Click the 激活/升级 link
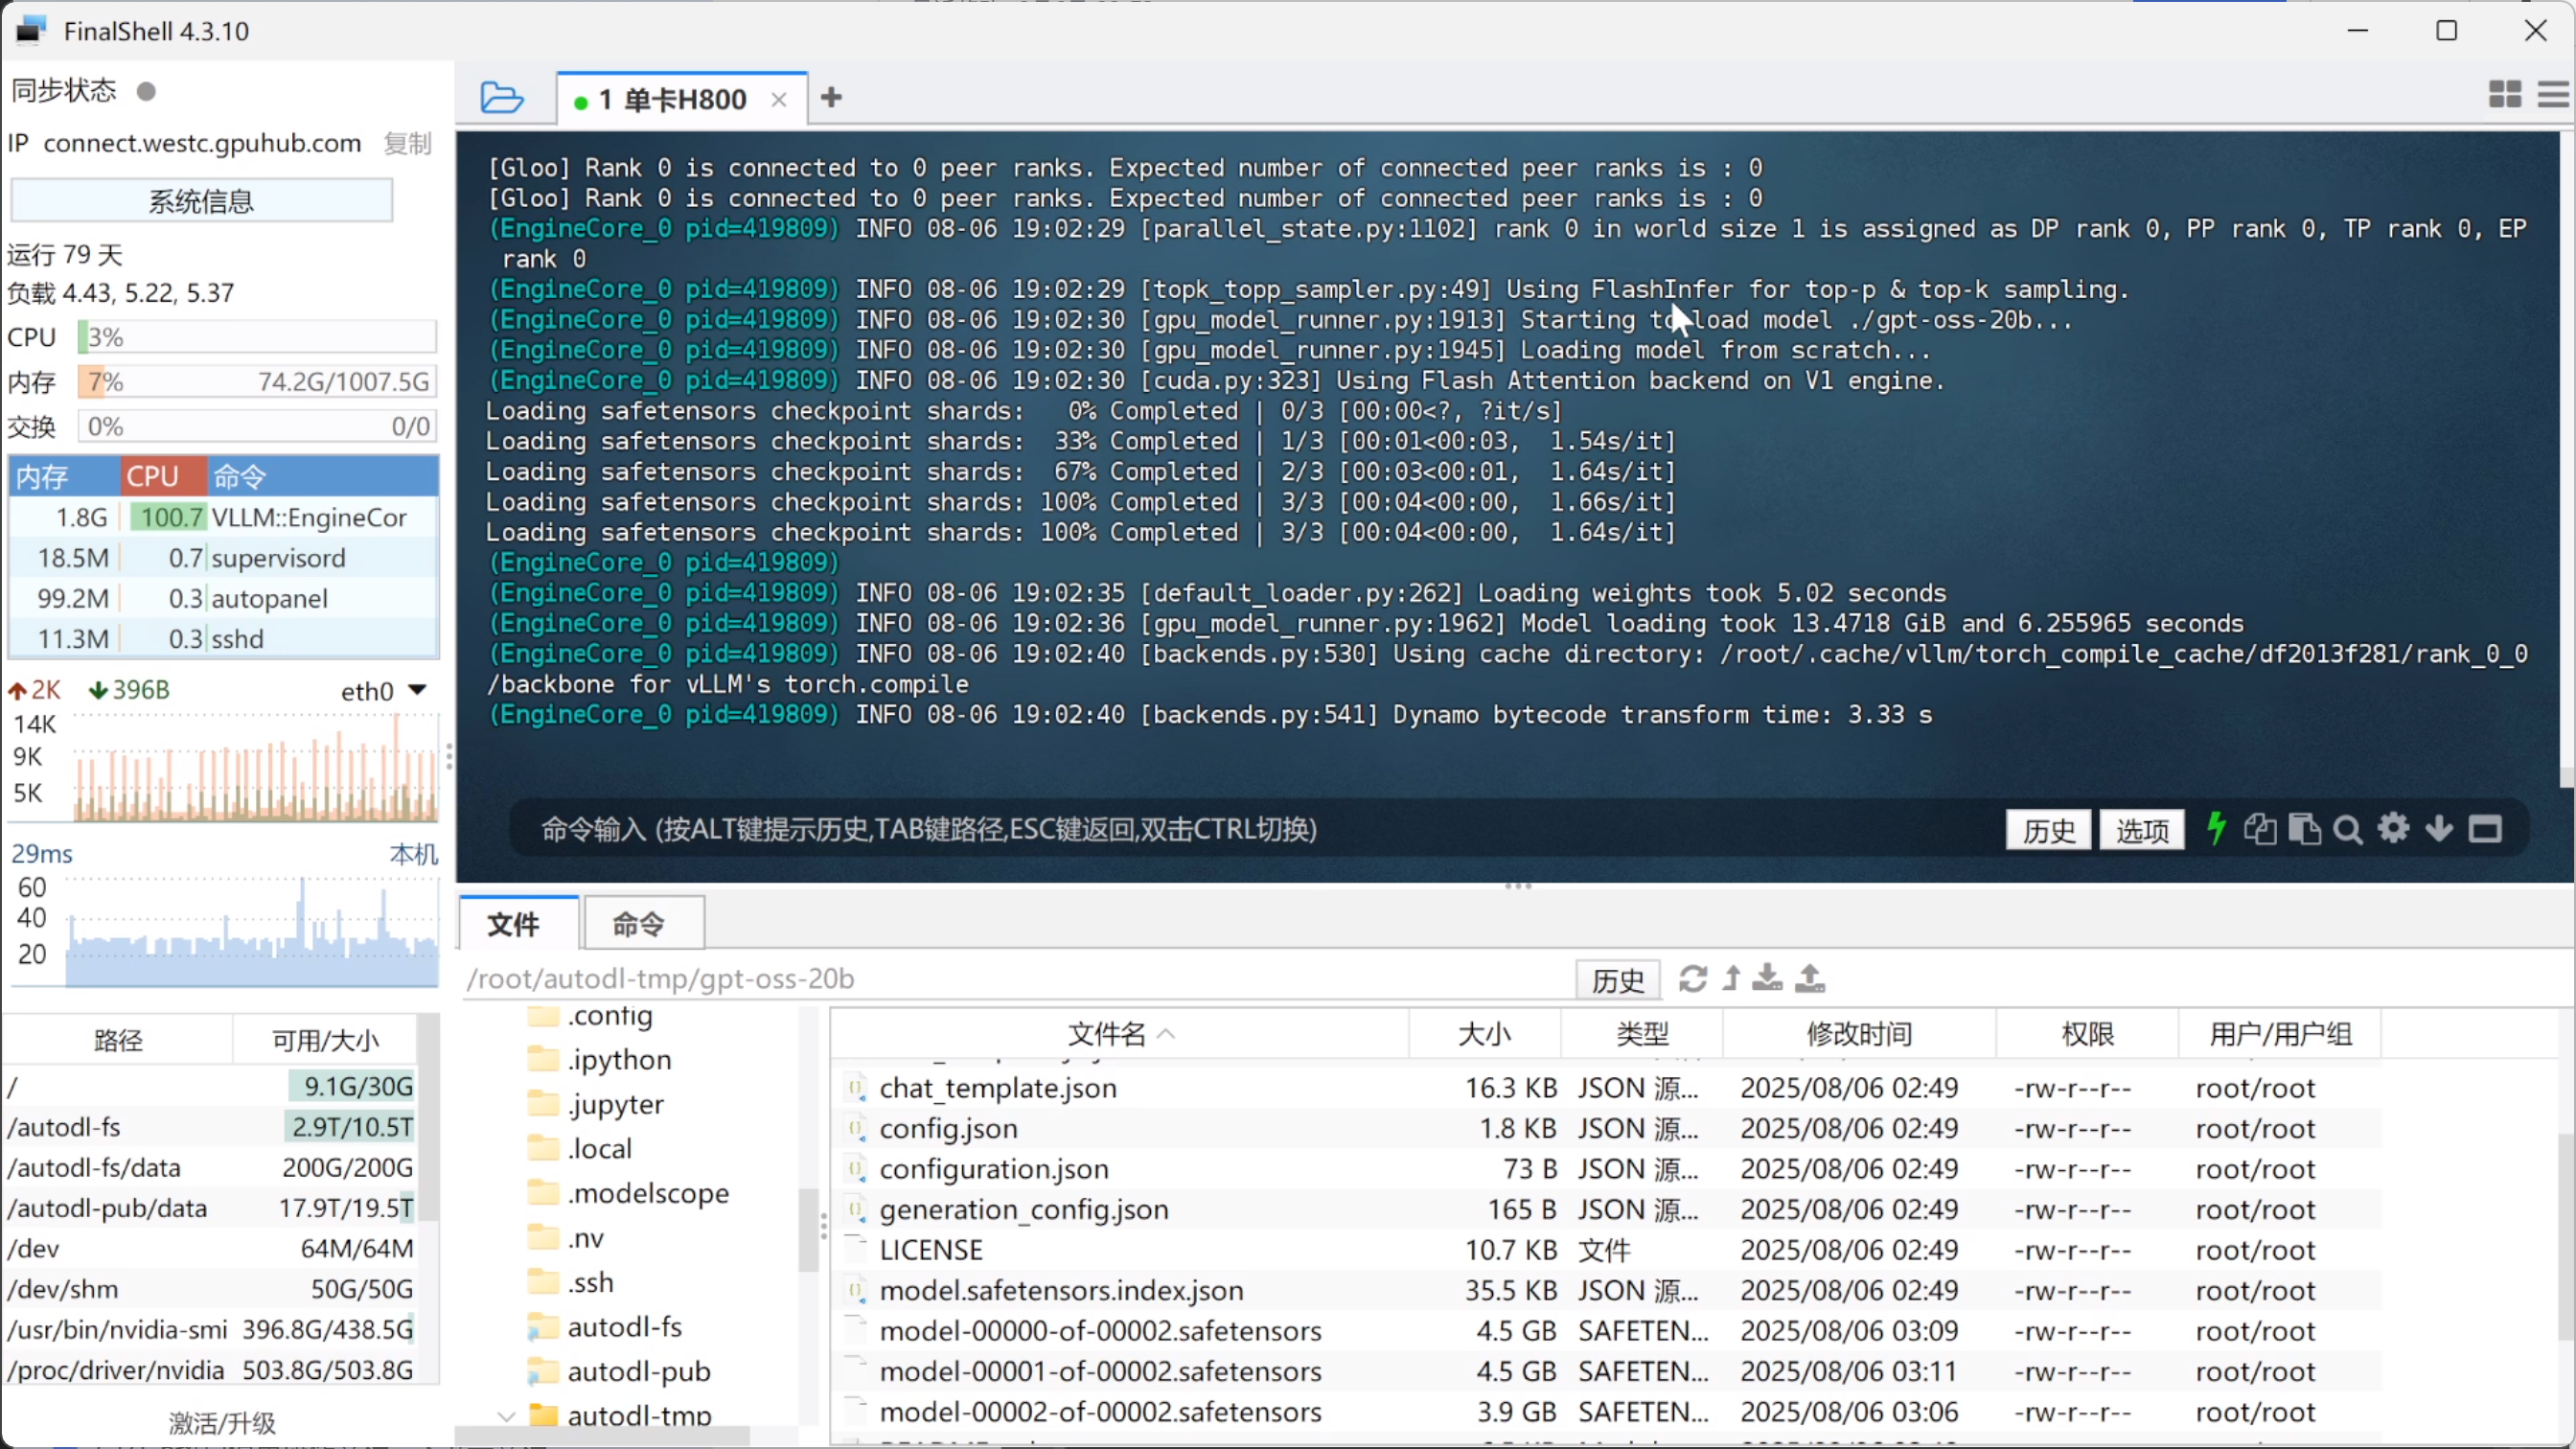This screenshot has height=1449, width=2576. [x=222, y=1422]
